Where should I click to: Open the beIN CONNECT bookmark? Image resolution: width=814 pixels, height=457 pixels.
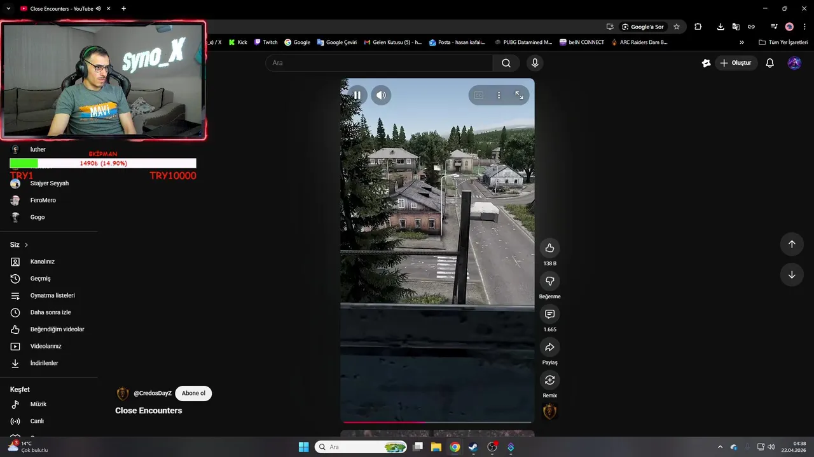tap(582, 43)
